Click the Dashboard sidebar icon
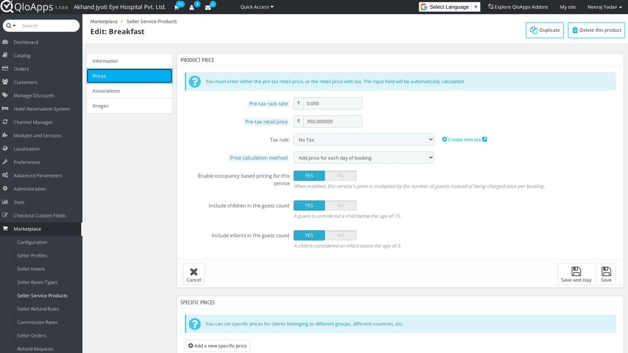The width and height of the screenshot is (628, 353). click(x=5, y=42)
